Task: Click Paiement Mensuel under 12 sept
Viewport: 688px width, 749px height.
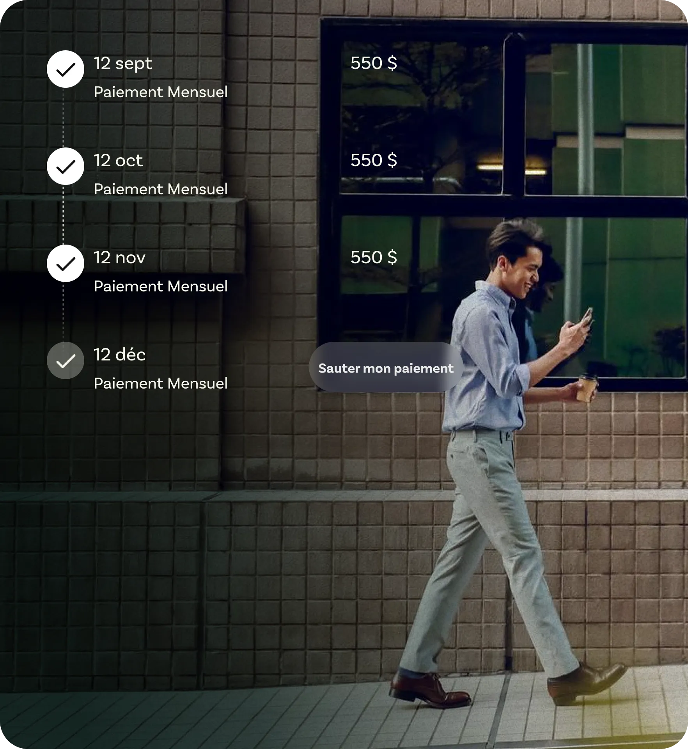Action: pyautogui.click(x=160, y=92)
